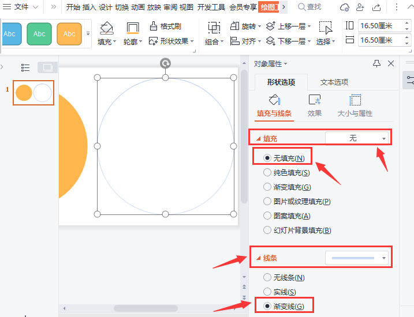
Task: Close the 对象属性 panel
Action: coord(391,63)
